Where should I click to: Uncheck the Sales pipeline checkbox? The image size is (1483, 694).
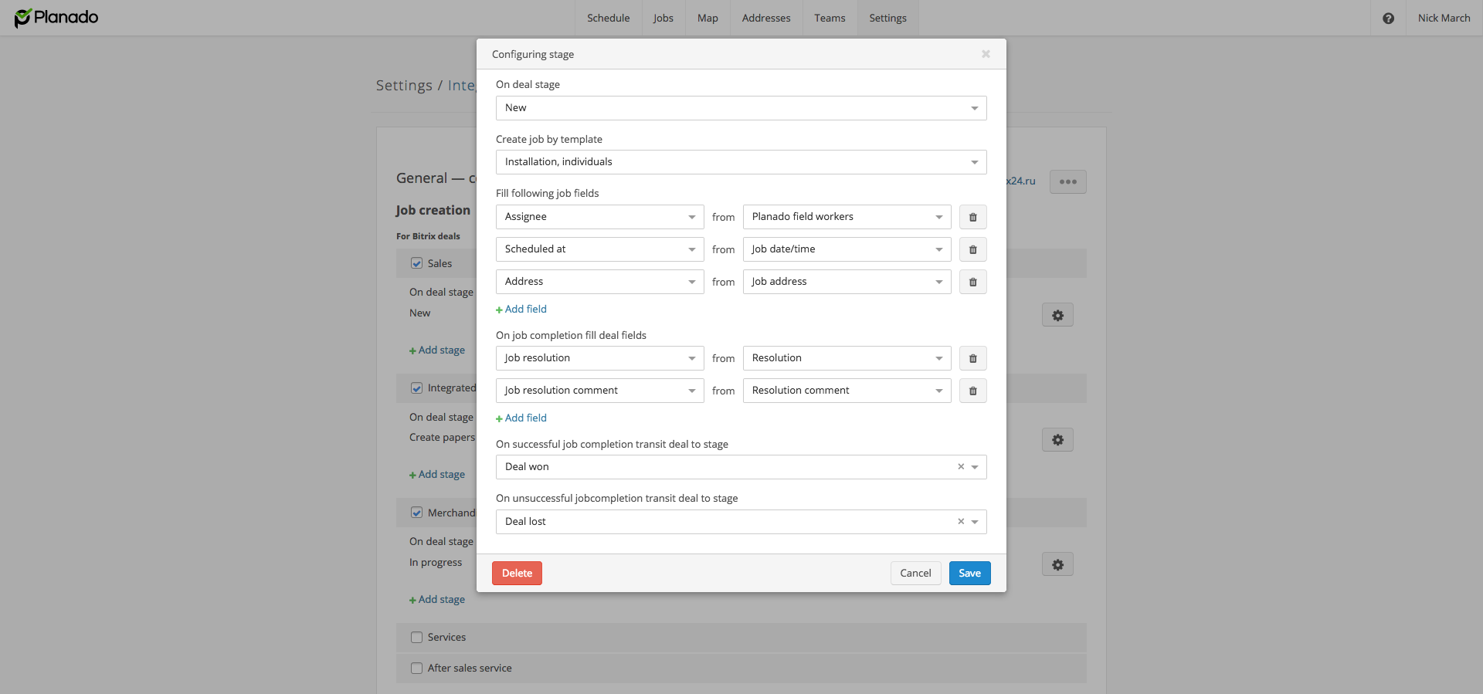click(417, 263)
